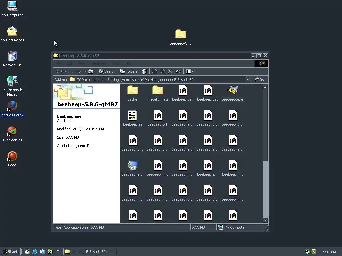Viewport: 342px width, 256px height.
Task: Click the Windows logo throbber in menu bar
Action: click(262, 63)
